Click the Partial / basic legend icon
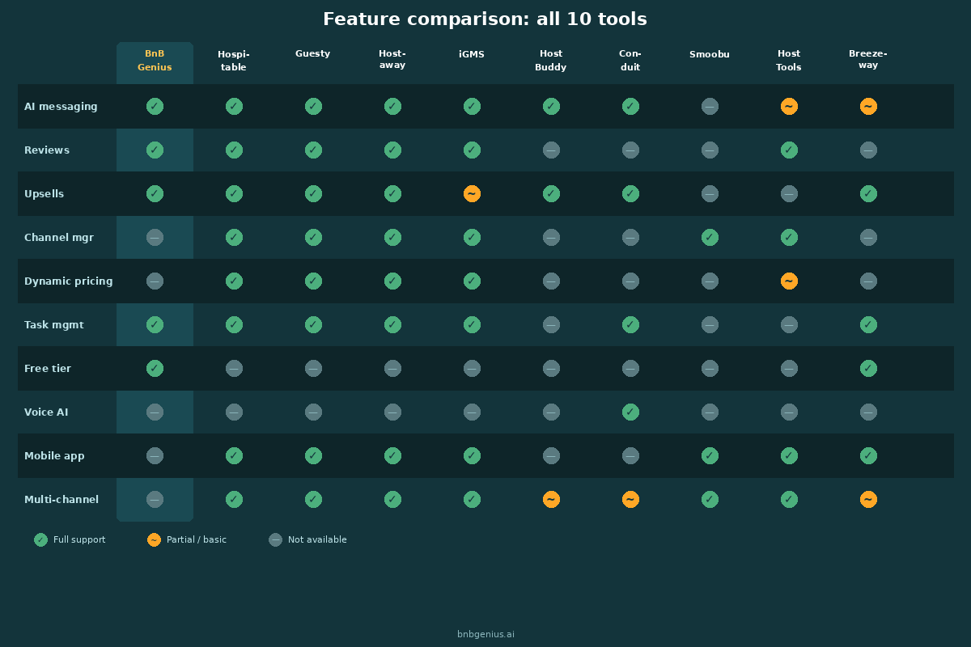Viewport: 971px width, 647px height. (x=154, y=539)
